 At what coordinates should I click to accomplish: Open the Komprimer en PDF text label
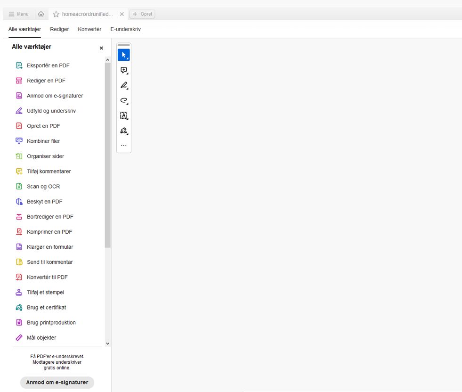coord(49,232)
